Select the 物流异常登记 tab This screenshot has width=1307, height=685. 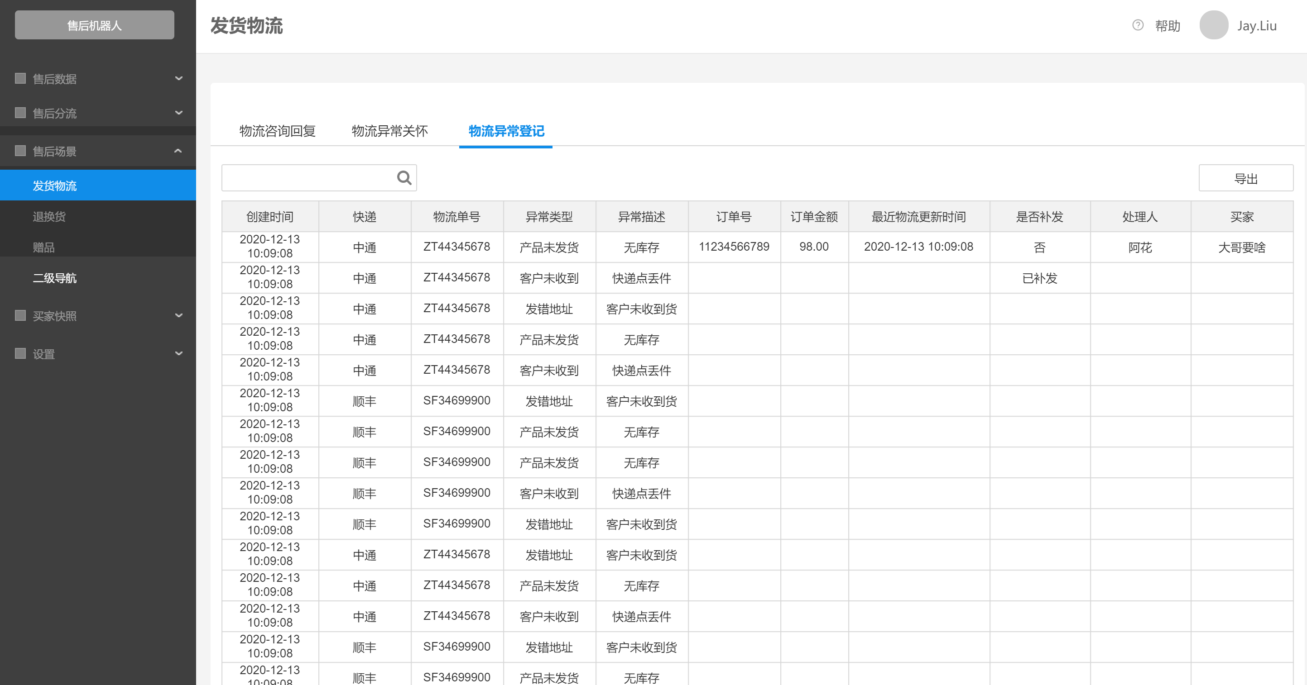pos(506,131)
